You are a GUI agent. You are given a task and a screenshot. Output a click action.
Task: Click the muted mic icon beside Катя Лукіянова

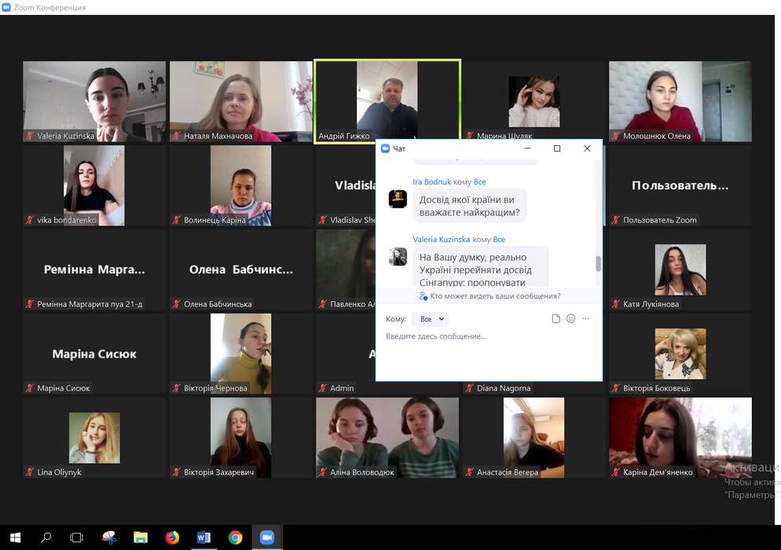[x=616, y=304]
